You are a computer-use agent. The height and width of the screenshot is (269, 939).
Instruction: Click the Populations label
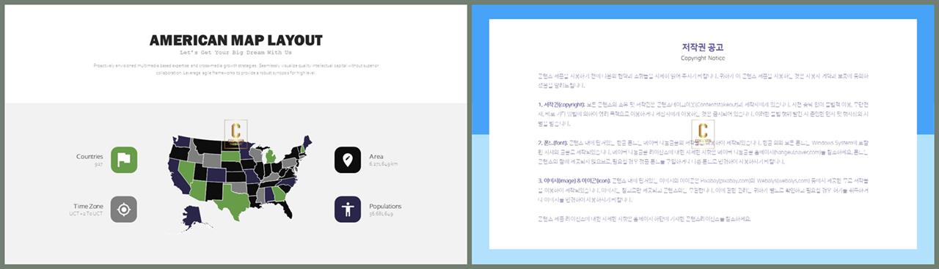click(x=385, y=207)
